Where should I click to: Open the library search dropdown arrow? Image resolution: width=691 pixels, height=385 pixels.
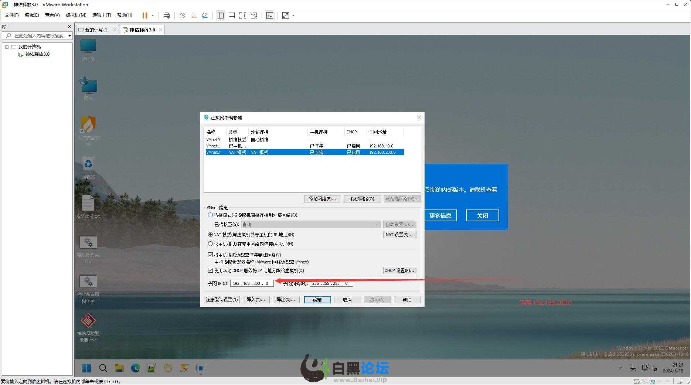click(x=69, y=35)
